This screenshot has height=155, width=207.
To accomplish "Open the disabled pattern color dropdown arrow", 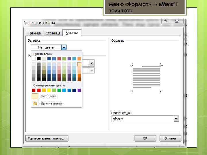I will pos(92,71).
